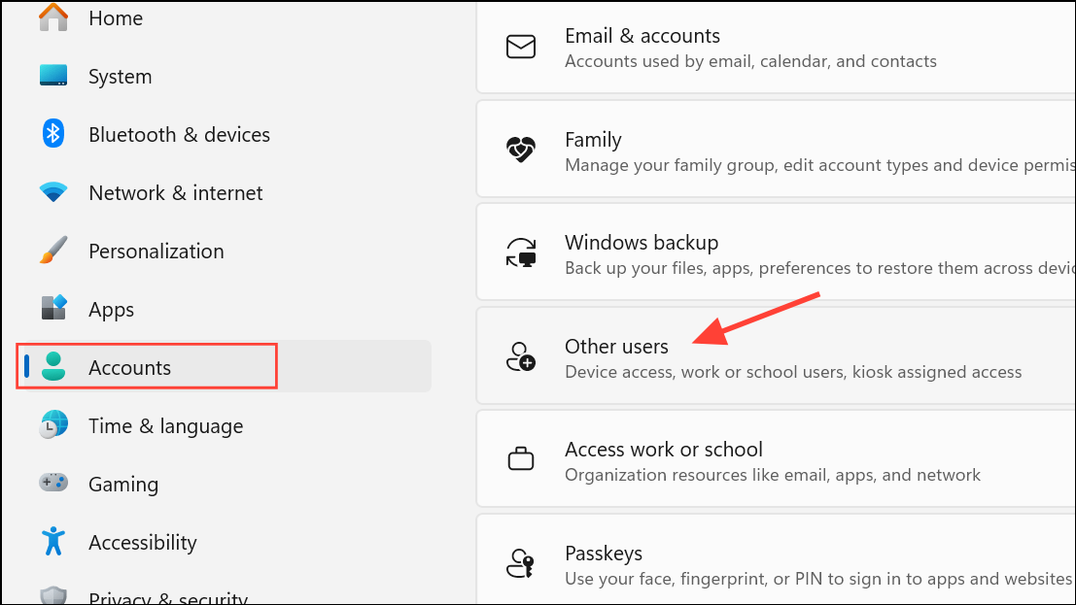The width and height of the screenshot is (1076, 605).
Task: Open Windows backup settings
Action: point(776,252)
